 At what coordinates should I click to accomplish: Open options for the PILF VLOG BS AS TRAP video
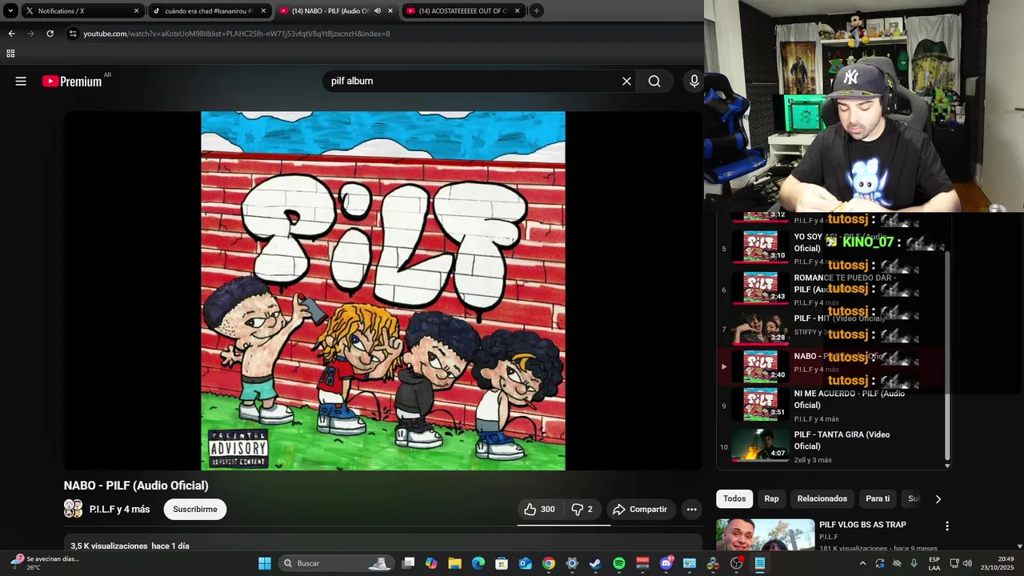pyautogui.click(x=947, y=526)
